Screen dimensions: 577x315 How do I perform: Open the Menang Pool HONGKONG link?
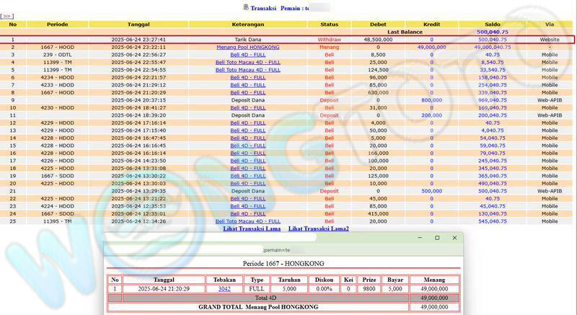247,47
